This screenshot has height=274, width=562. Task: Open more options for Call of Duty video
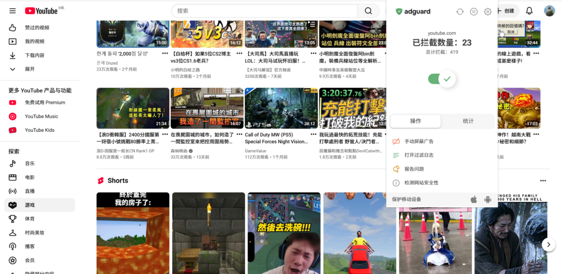coord(313,135)
